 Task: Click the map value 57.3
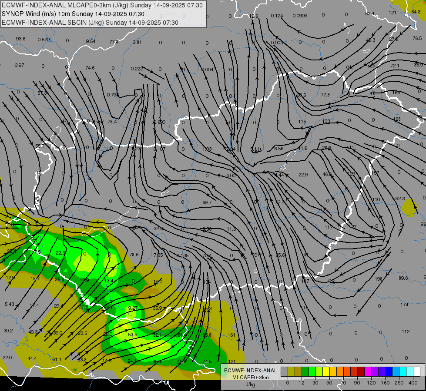coord(42,93)
